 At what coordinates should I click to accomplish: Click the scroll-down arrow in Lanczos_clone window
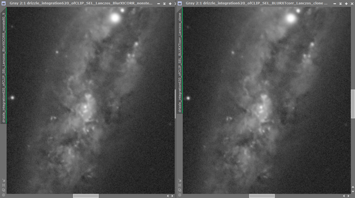coord(353,191)
